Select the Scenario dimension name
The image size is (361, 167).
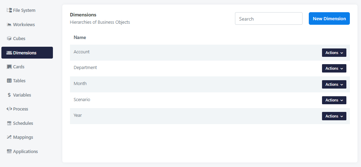(82, 100)
